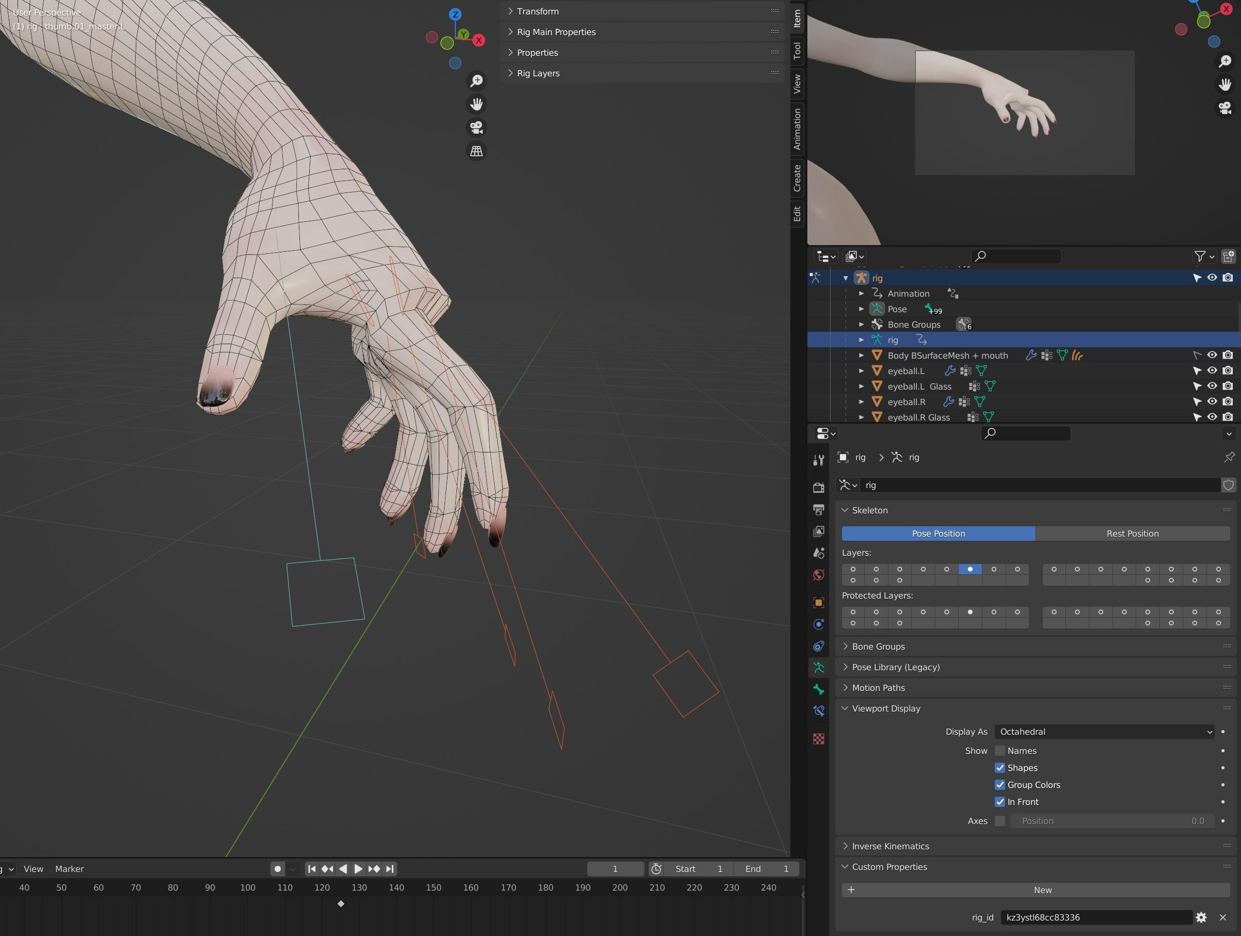Open the Display As Octahedral dropdown
The height and width of the screenshot is (936, 1241).
coord(1104,732)
